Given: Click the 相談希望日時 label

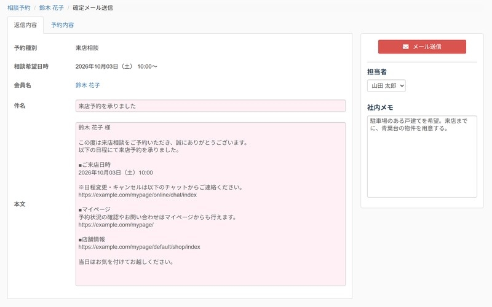Looking at the screenshot, I should pyautogui.click(x=31, y=66).
